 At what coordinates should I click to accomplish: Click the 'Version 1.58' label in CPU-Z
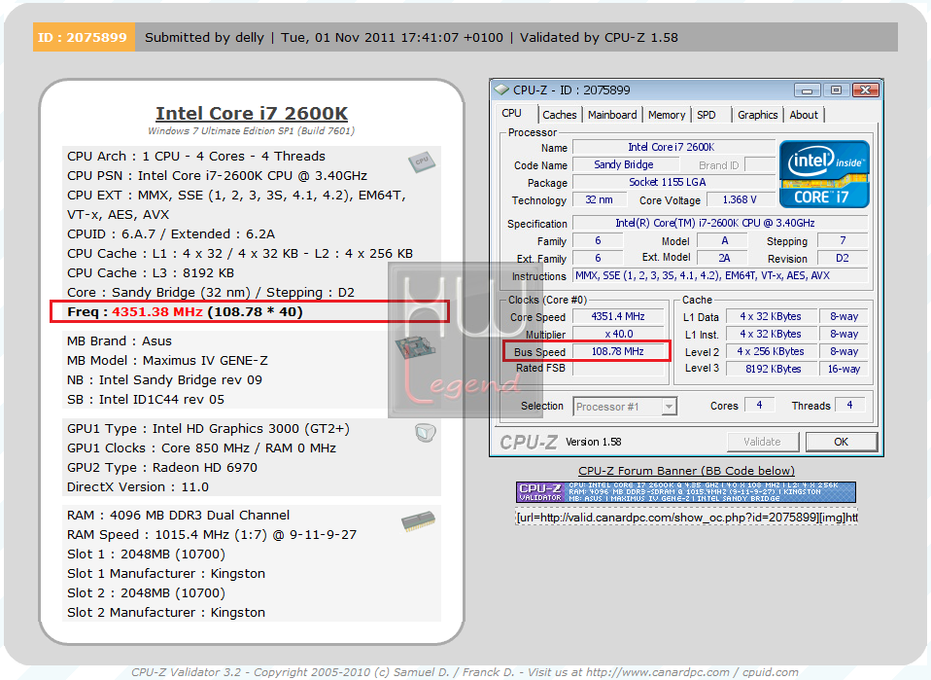593,442
